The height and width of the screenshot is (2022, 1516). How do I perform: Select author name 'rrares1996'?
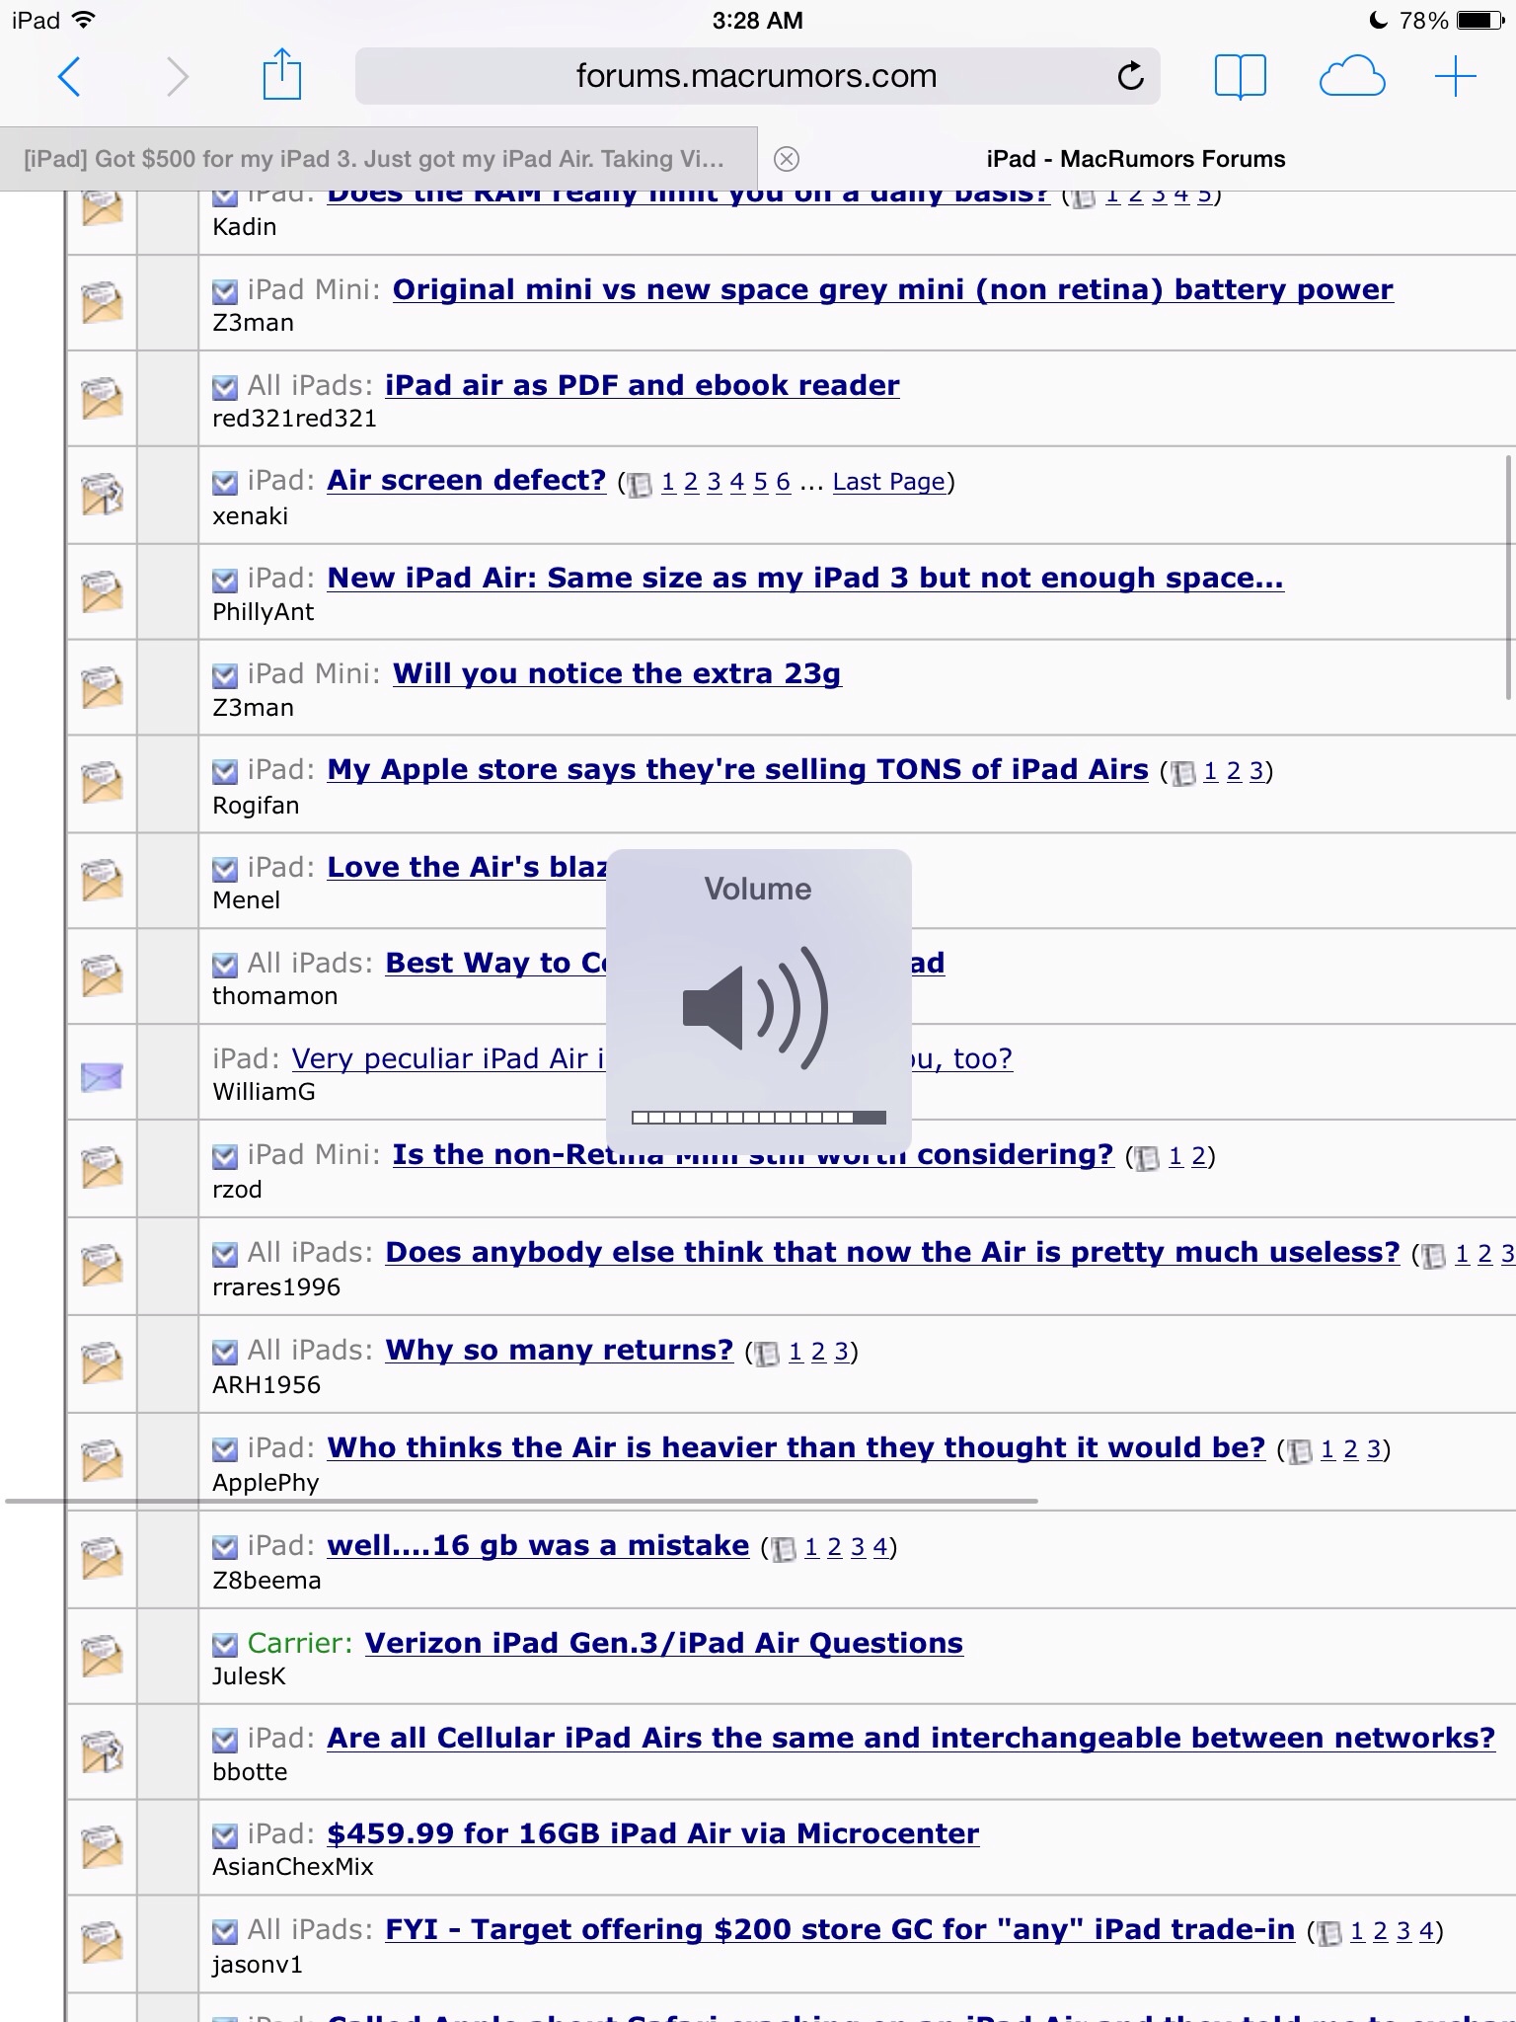point(276,1287)
